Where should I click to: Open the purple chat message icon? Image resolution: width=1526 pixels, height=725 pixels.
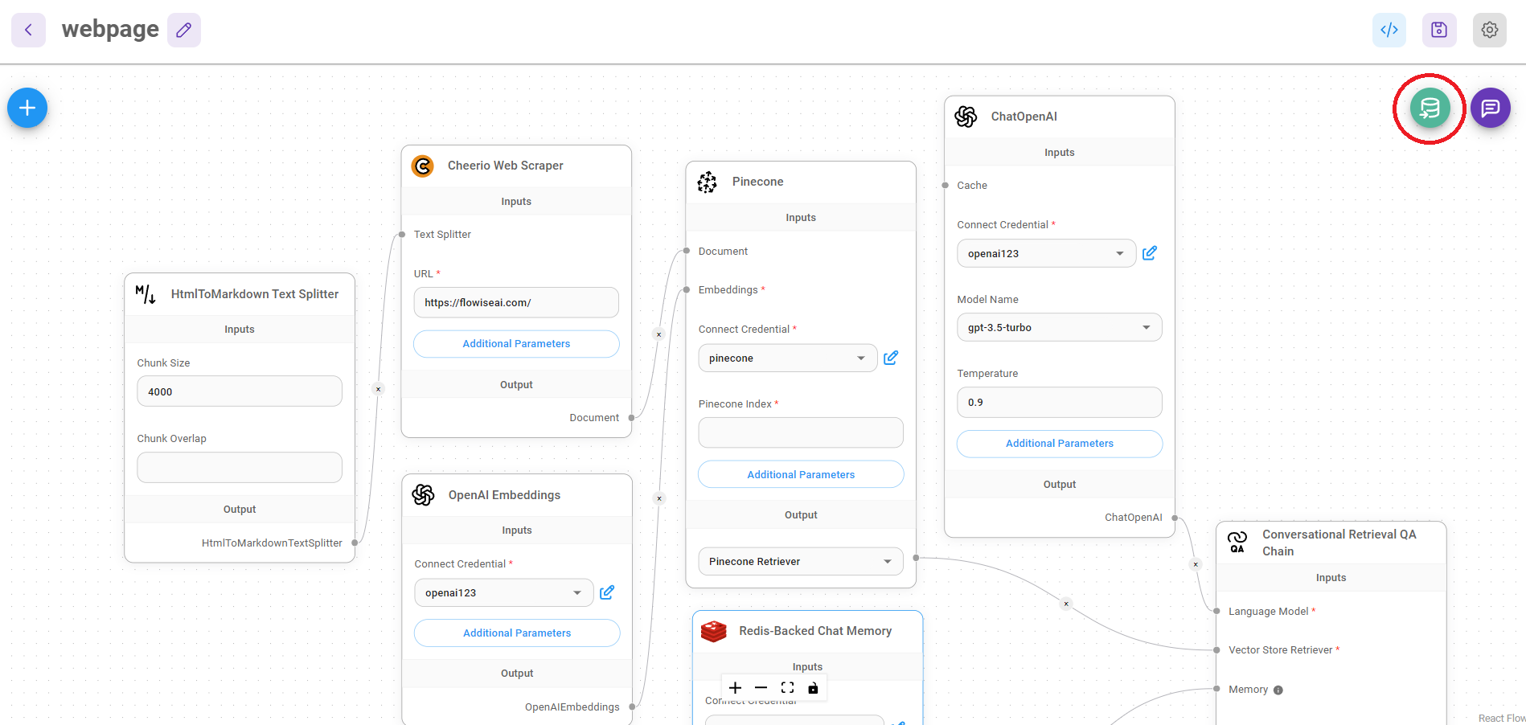click(x=1490, y=108)
